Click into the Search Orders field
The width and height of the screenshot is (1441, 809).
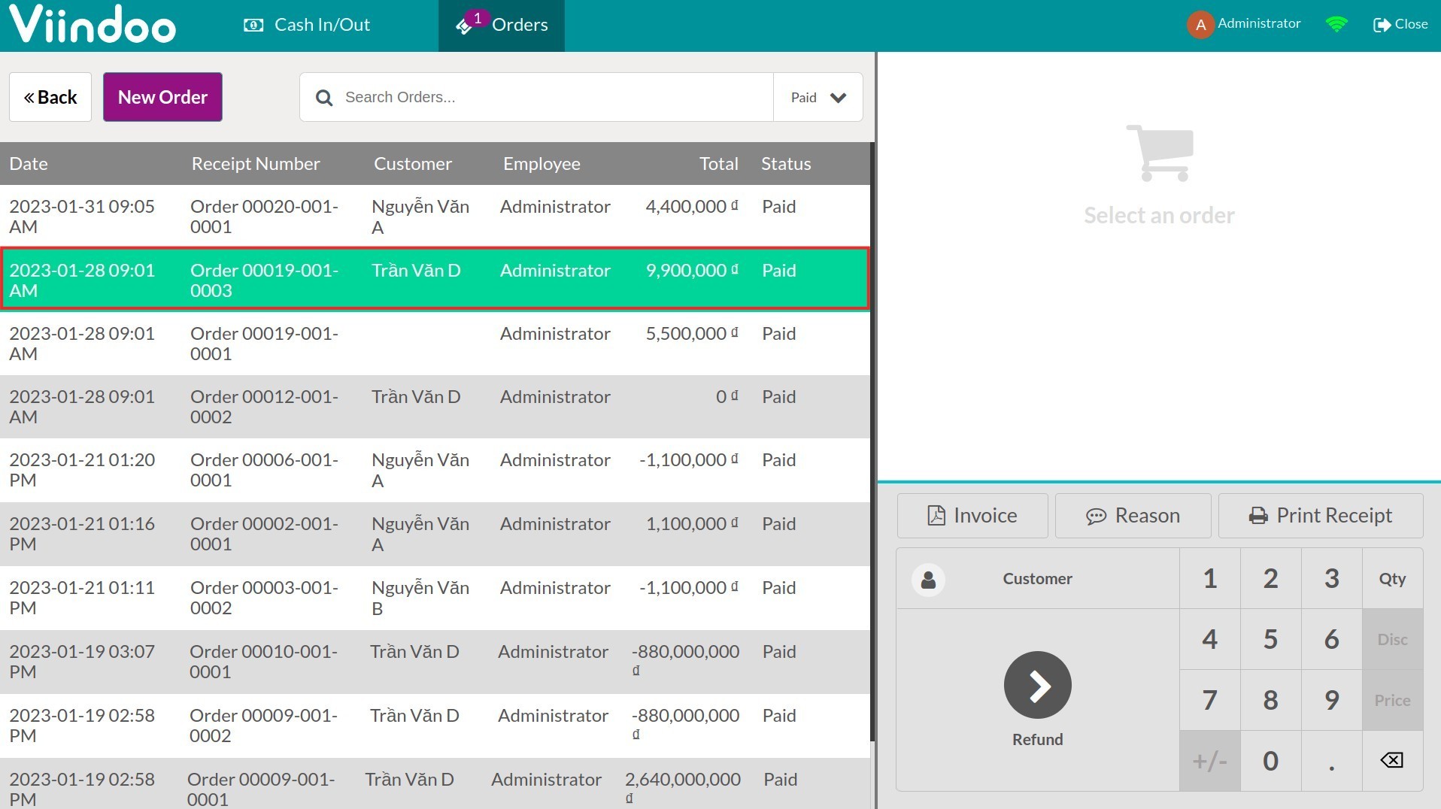553,98
